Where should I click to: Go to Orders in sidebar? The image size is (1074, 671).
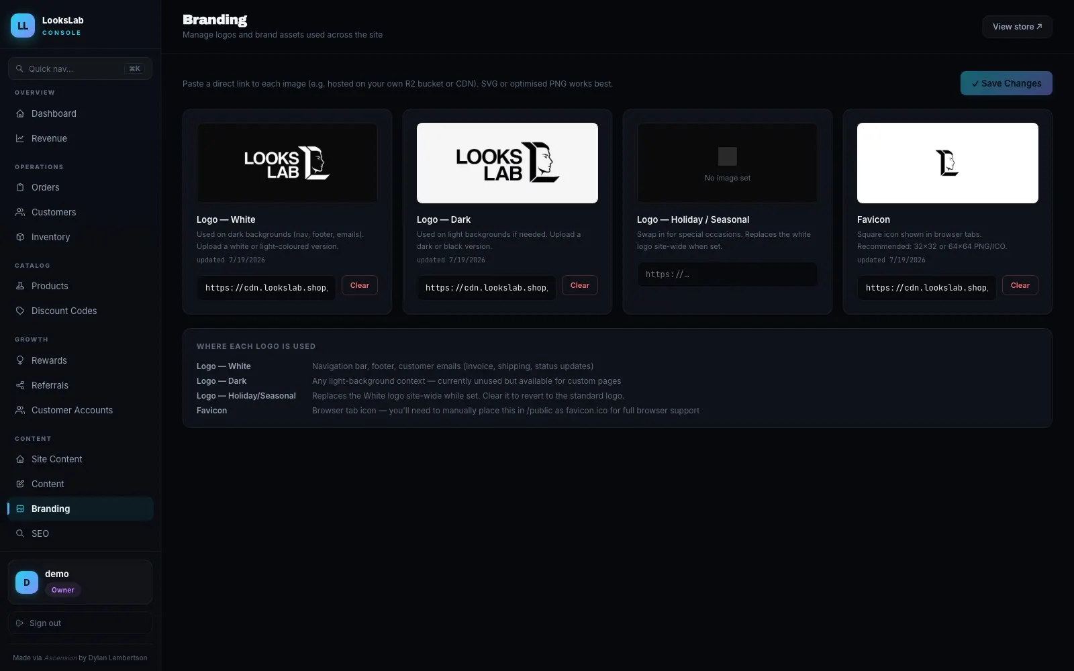coord(81,187)
